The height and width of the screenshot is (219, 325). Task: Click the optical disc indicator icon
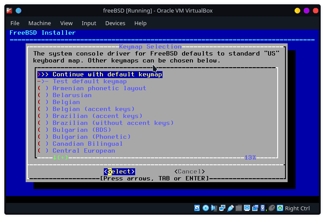tap(206, 208)
